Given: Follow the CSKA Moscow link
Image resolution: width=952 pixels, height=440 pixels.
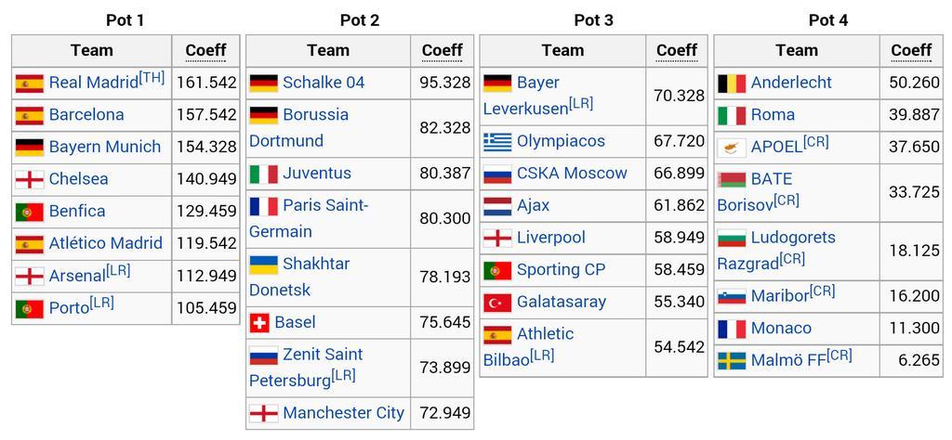Looking at the screenshot, I should click(572, 174).
